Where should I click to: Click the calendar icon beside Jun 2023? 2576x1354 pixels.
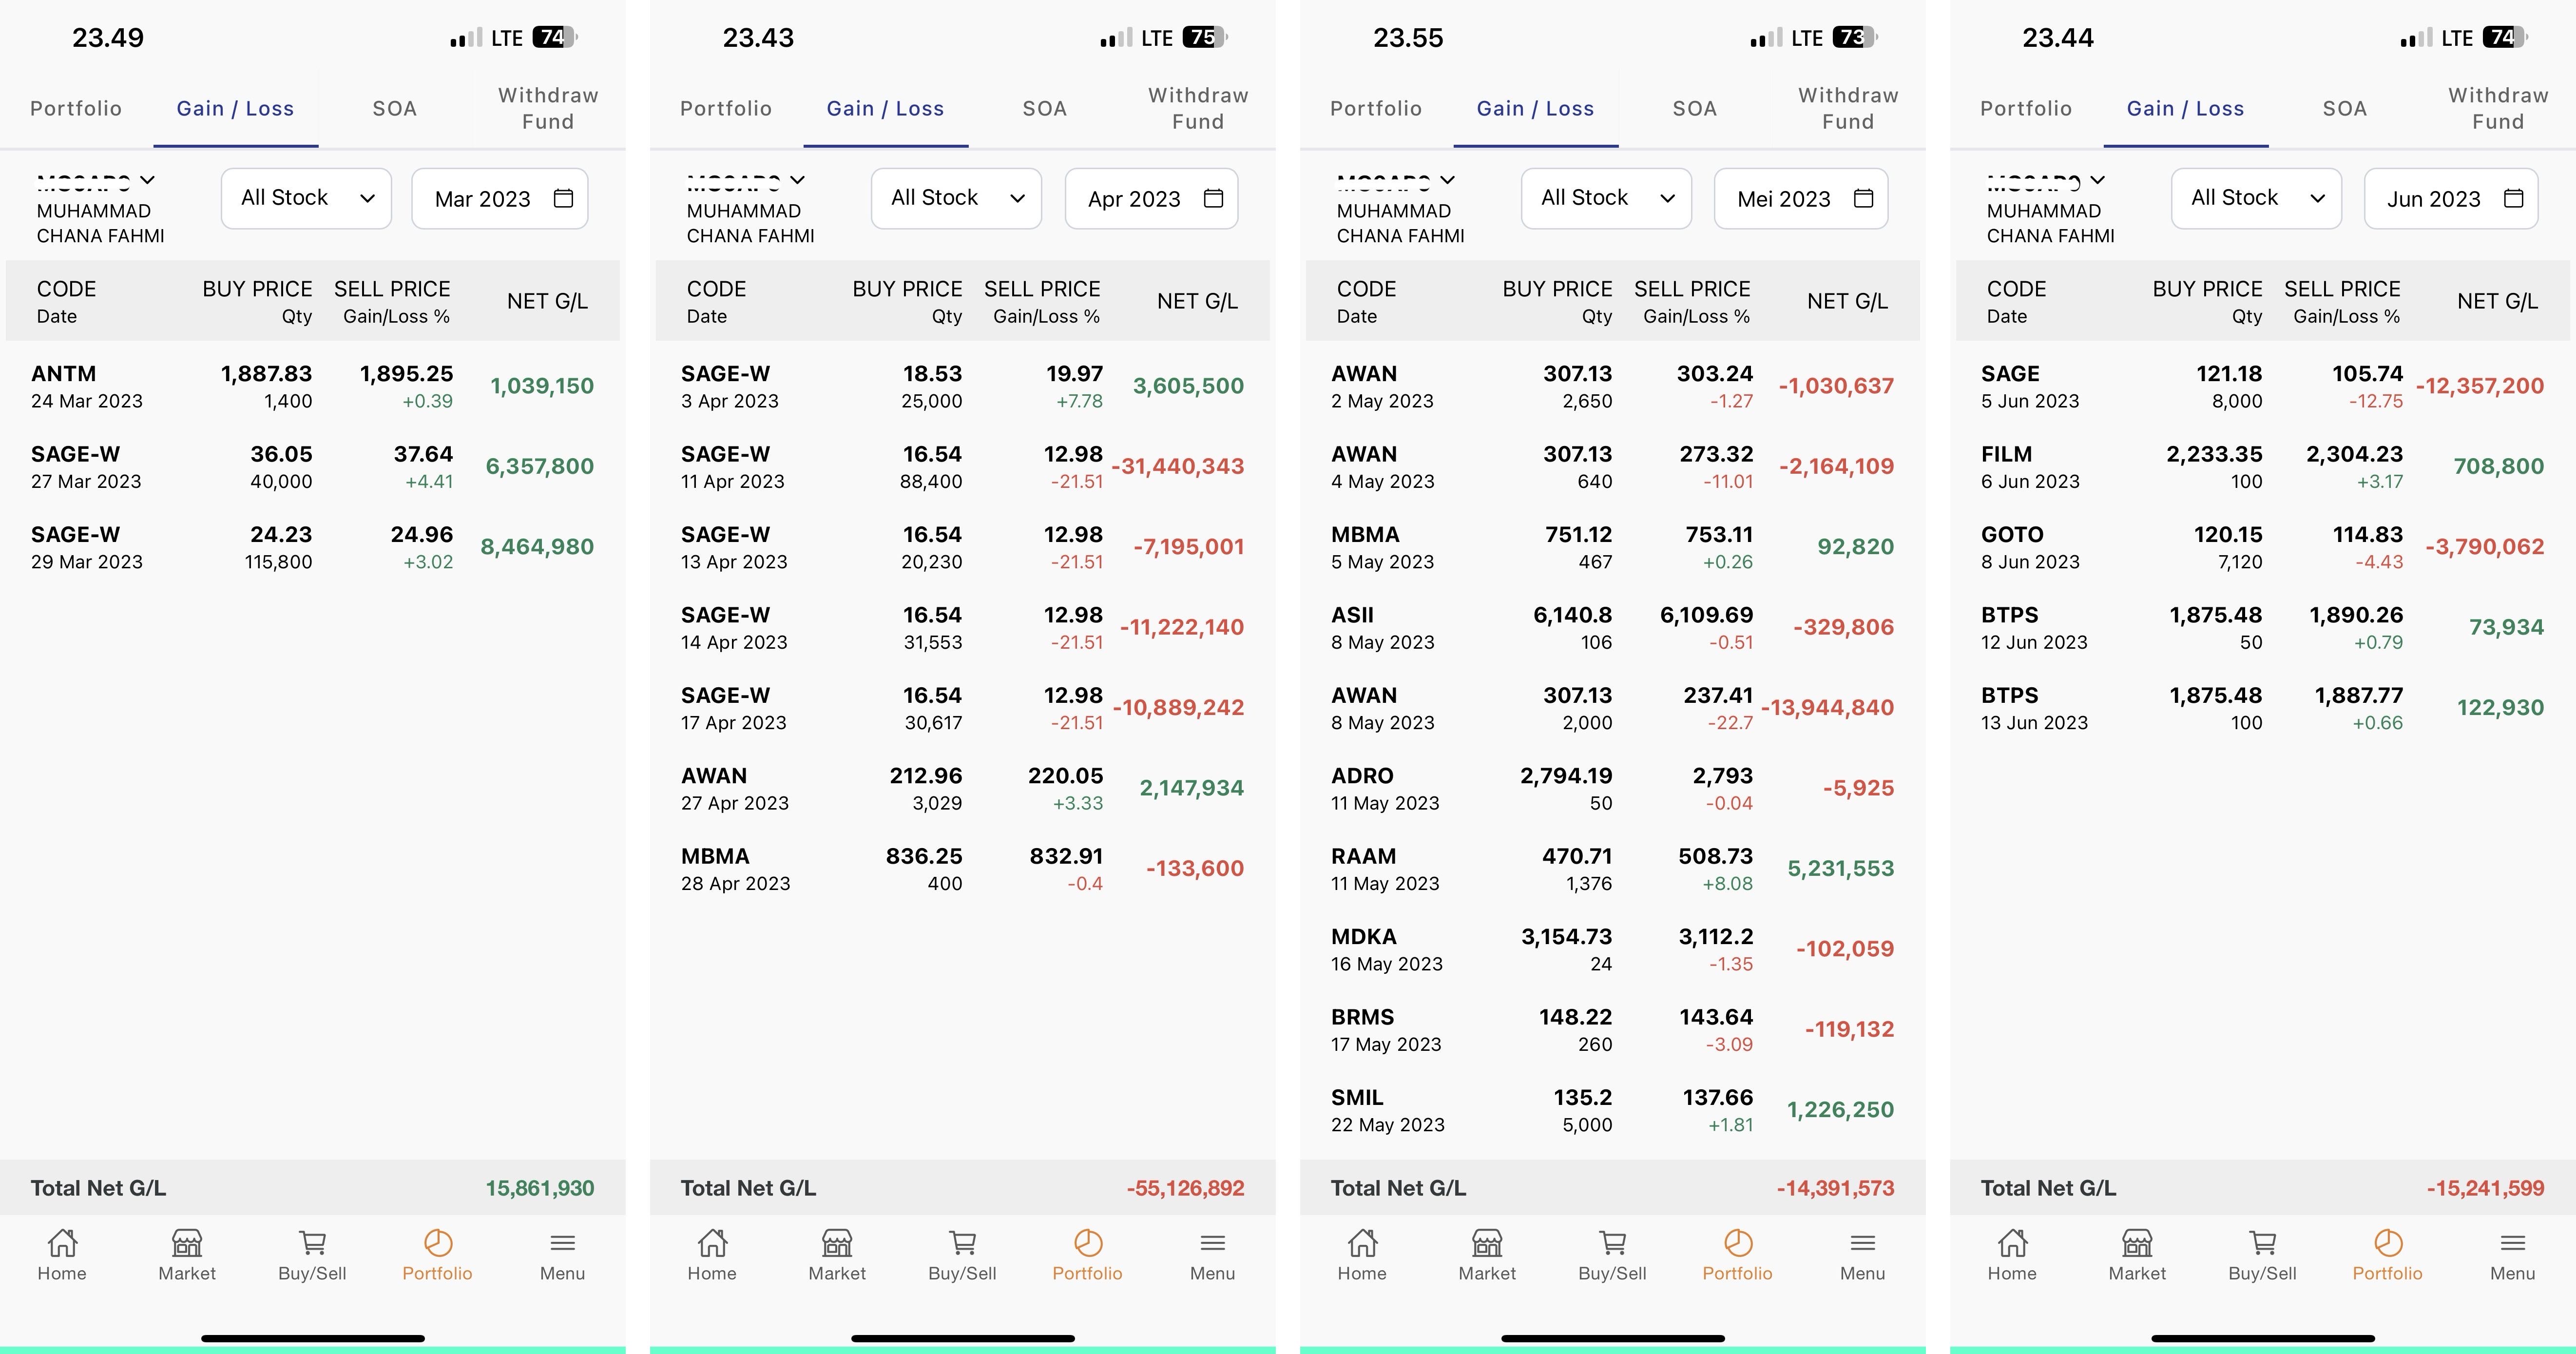[x=2513, y=198]
